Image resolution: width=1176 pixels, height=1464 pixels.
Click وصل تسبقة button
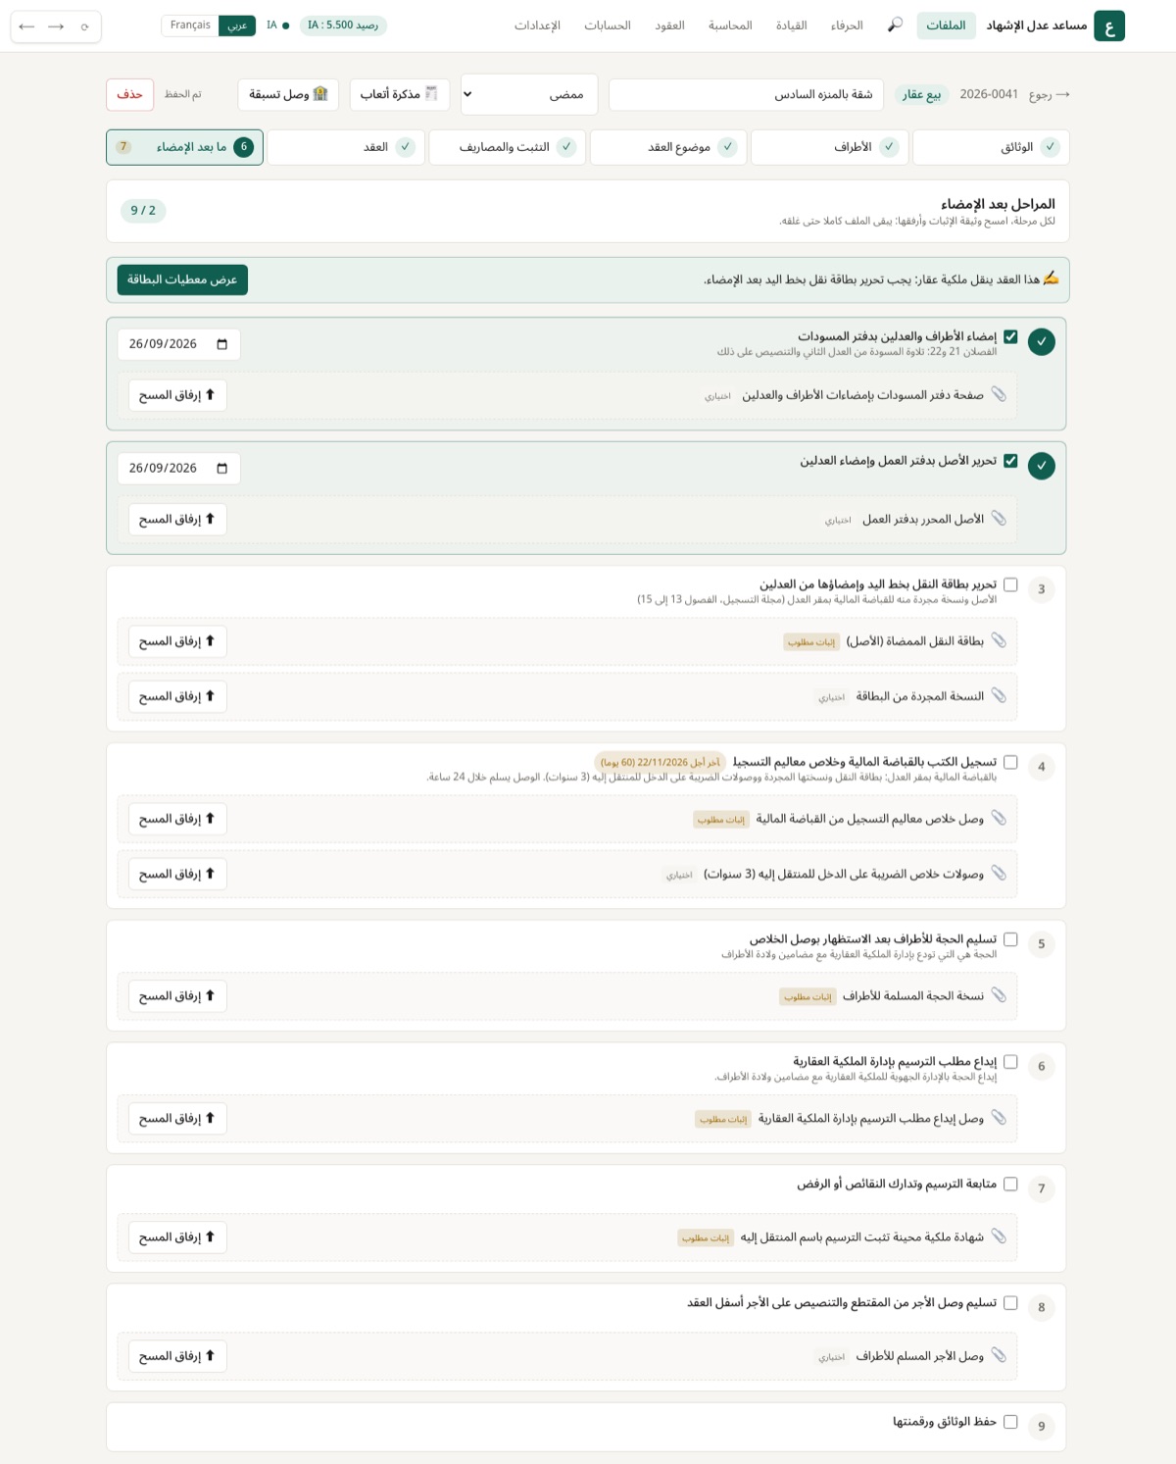(288, 94)
